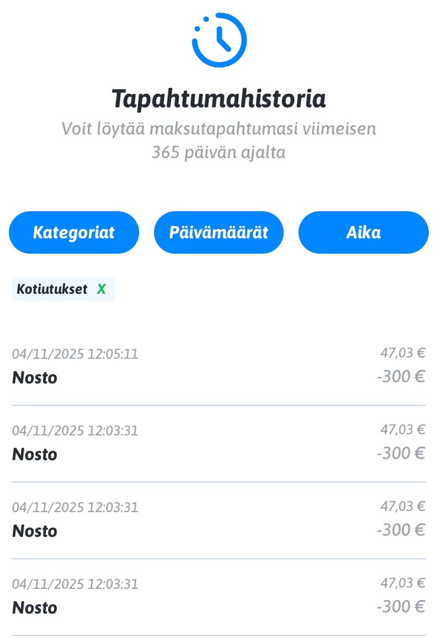Click the 365 päivän ajalta subtitle text
This screenshot has height=639, width=440.
pos(219,152)
